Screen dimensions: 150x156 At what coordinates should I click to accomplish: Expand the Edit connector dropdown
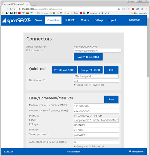pyautogui.click(x=97, y=51)
